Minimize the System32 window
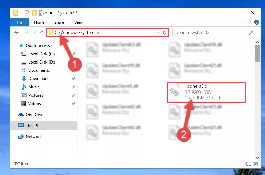Screen dimensions: 265x175 pos(221,13)
